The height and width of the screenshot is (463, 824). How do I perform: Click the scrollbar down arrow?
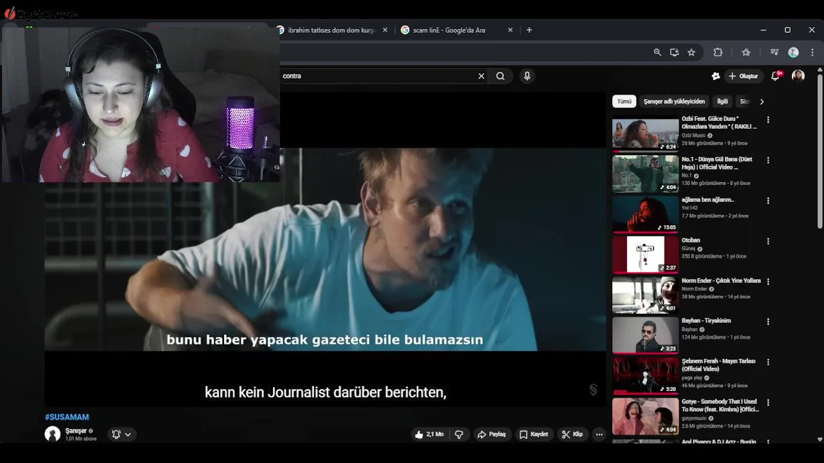coord(819,439)
